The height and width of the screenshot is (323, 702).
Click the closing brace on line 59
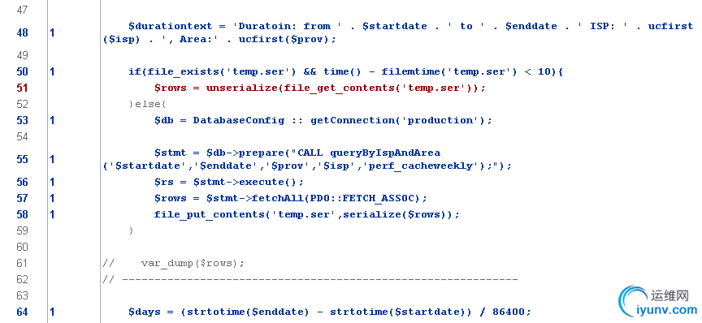click(x=131, y=230)
